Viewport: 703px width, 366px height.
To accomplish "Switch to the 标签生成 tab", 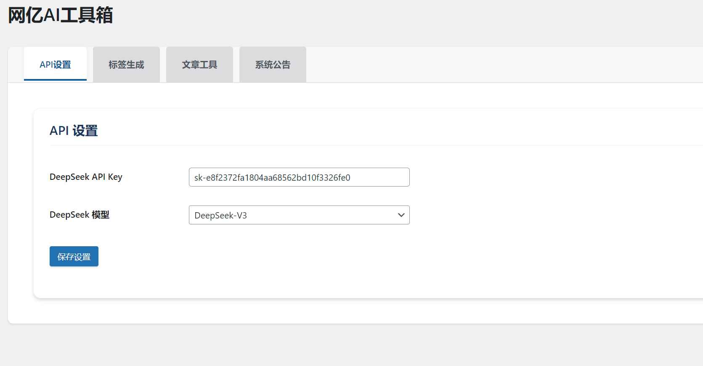I will tap(126, 65).
